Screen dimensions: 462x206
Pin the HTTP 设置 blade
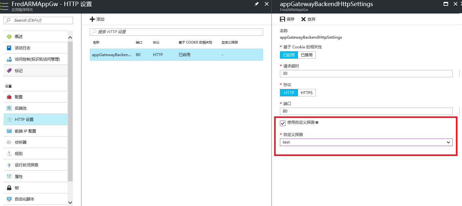pos(257,4)
